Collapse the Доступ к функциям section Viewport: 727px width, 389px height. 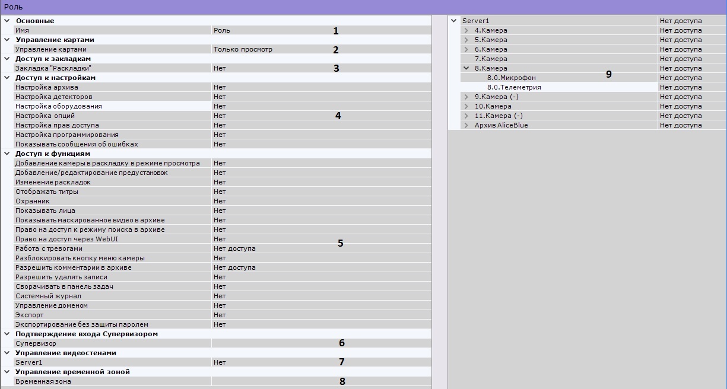(x=6, y=154)
